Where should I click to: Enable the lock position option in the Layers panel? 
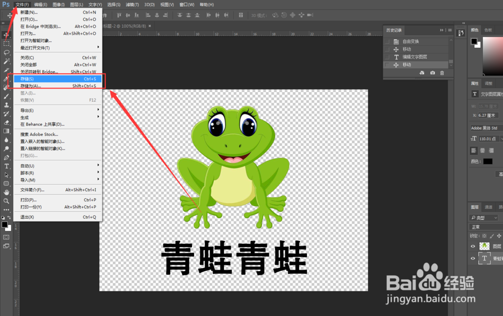499,235
